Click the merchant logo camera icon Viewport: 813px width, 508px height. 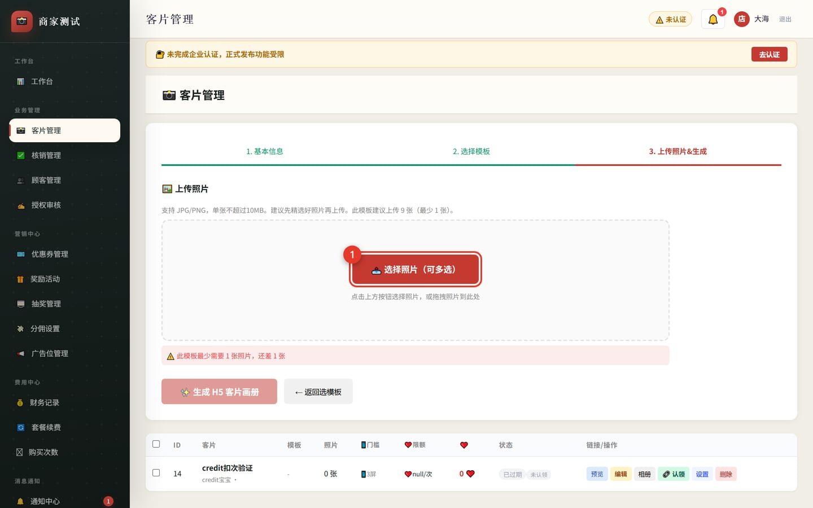pyautogui.click(x=21, y=21)
